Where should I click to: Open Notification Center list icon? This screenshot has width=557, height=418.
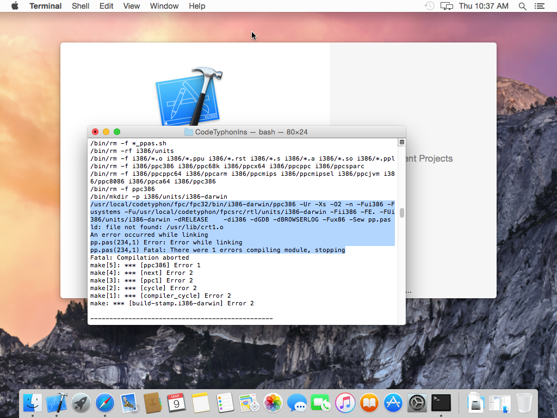(539, 6)
